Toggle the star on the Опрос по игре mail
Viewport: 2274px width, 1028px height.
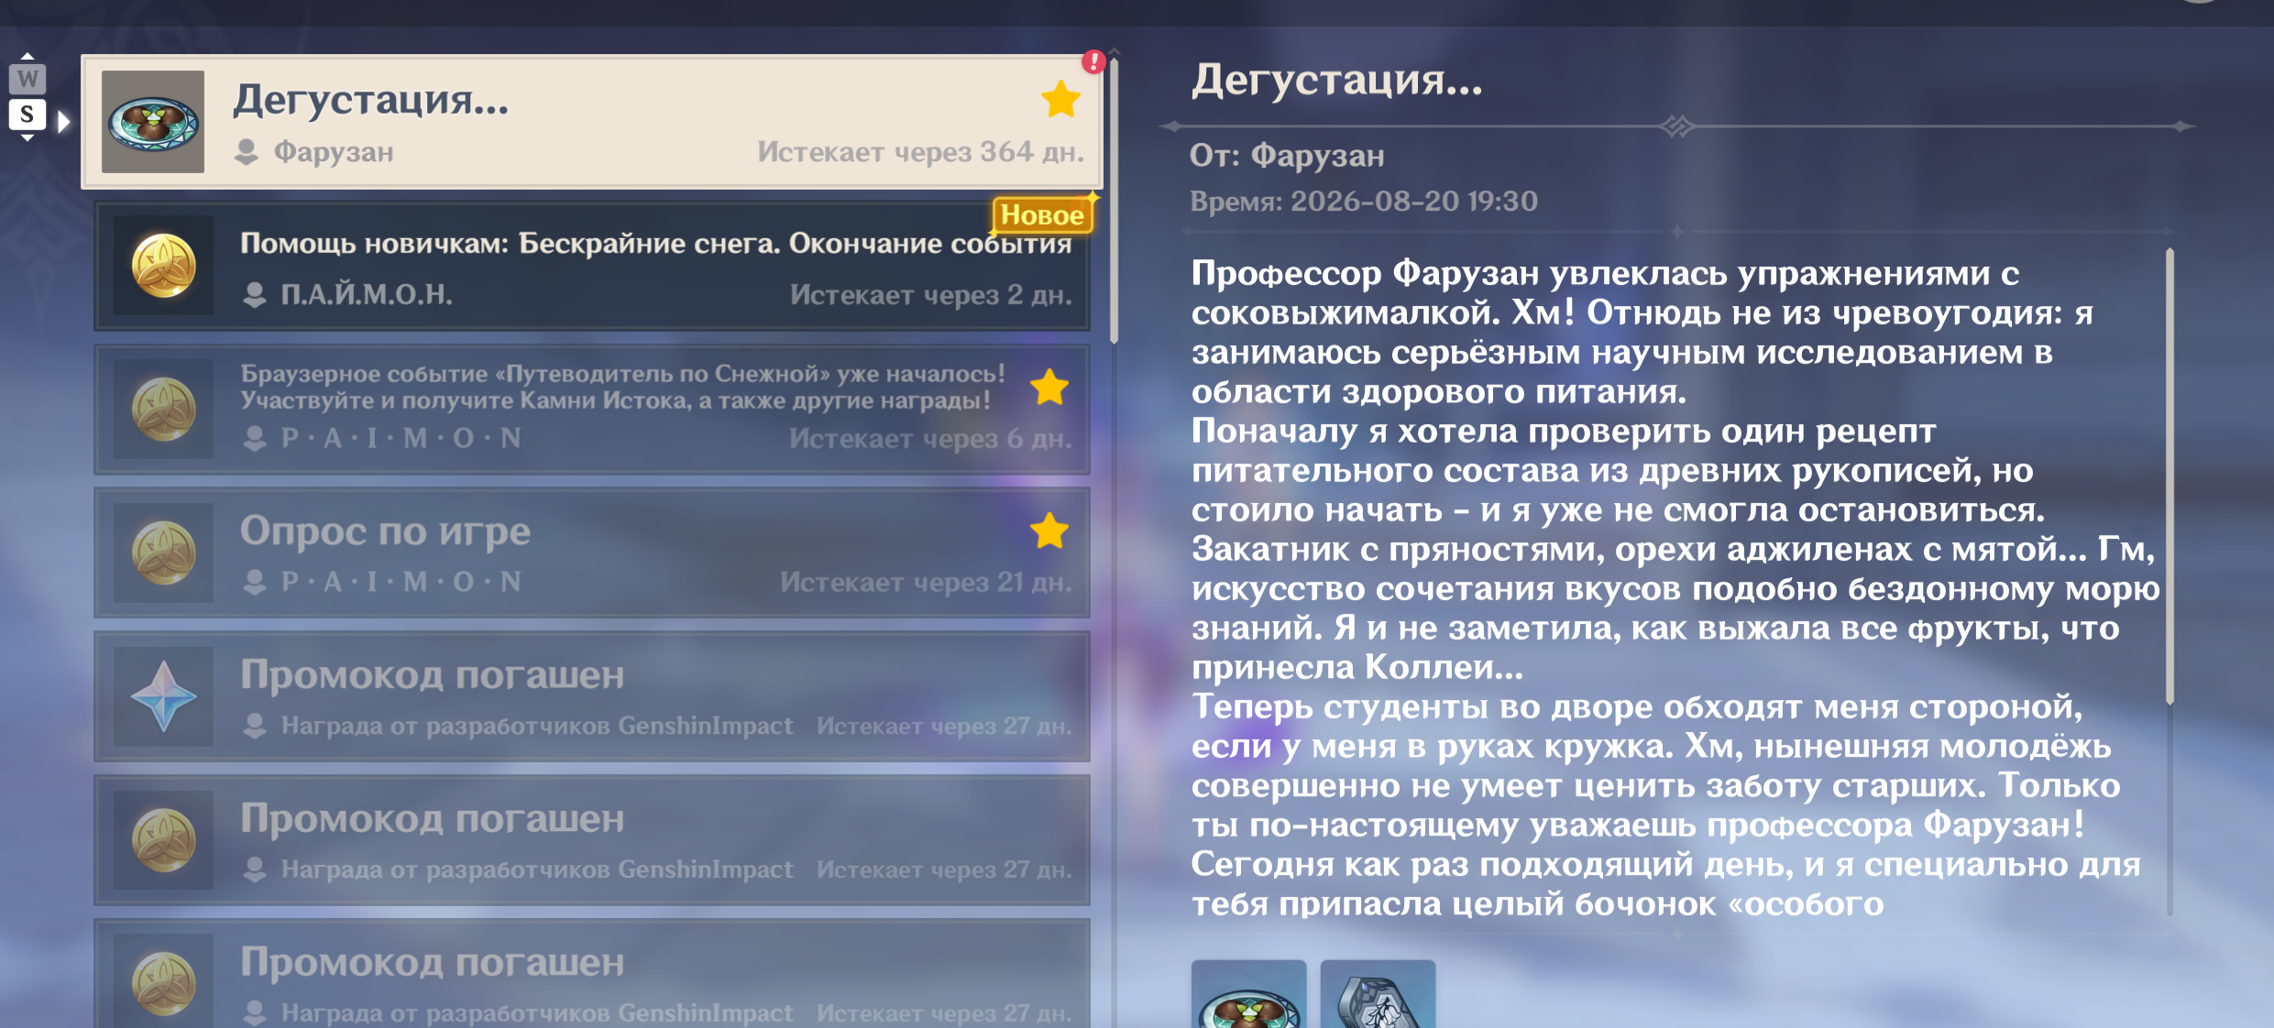(x=1049, y=530)
